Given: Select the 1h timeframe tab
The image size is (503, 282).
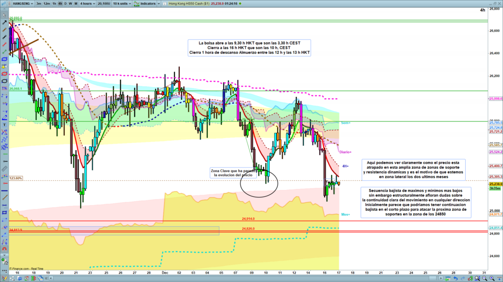Looking at the screenshot, I should click(x=54, y=3).
